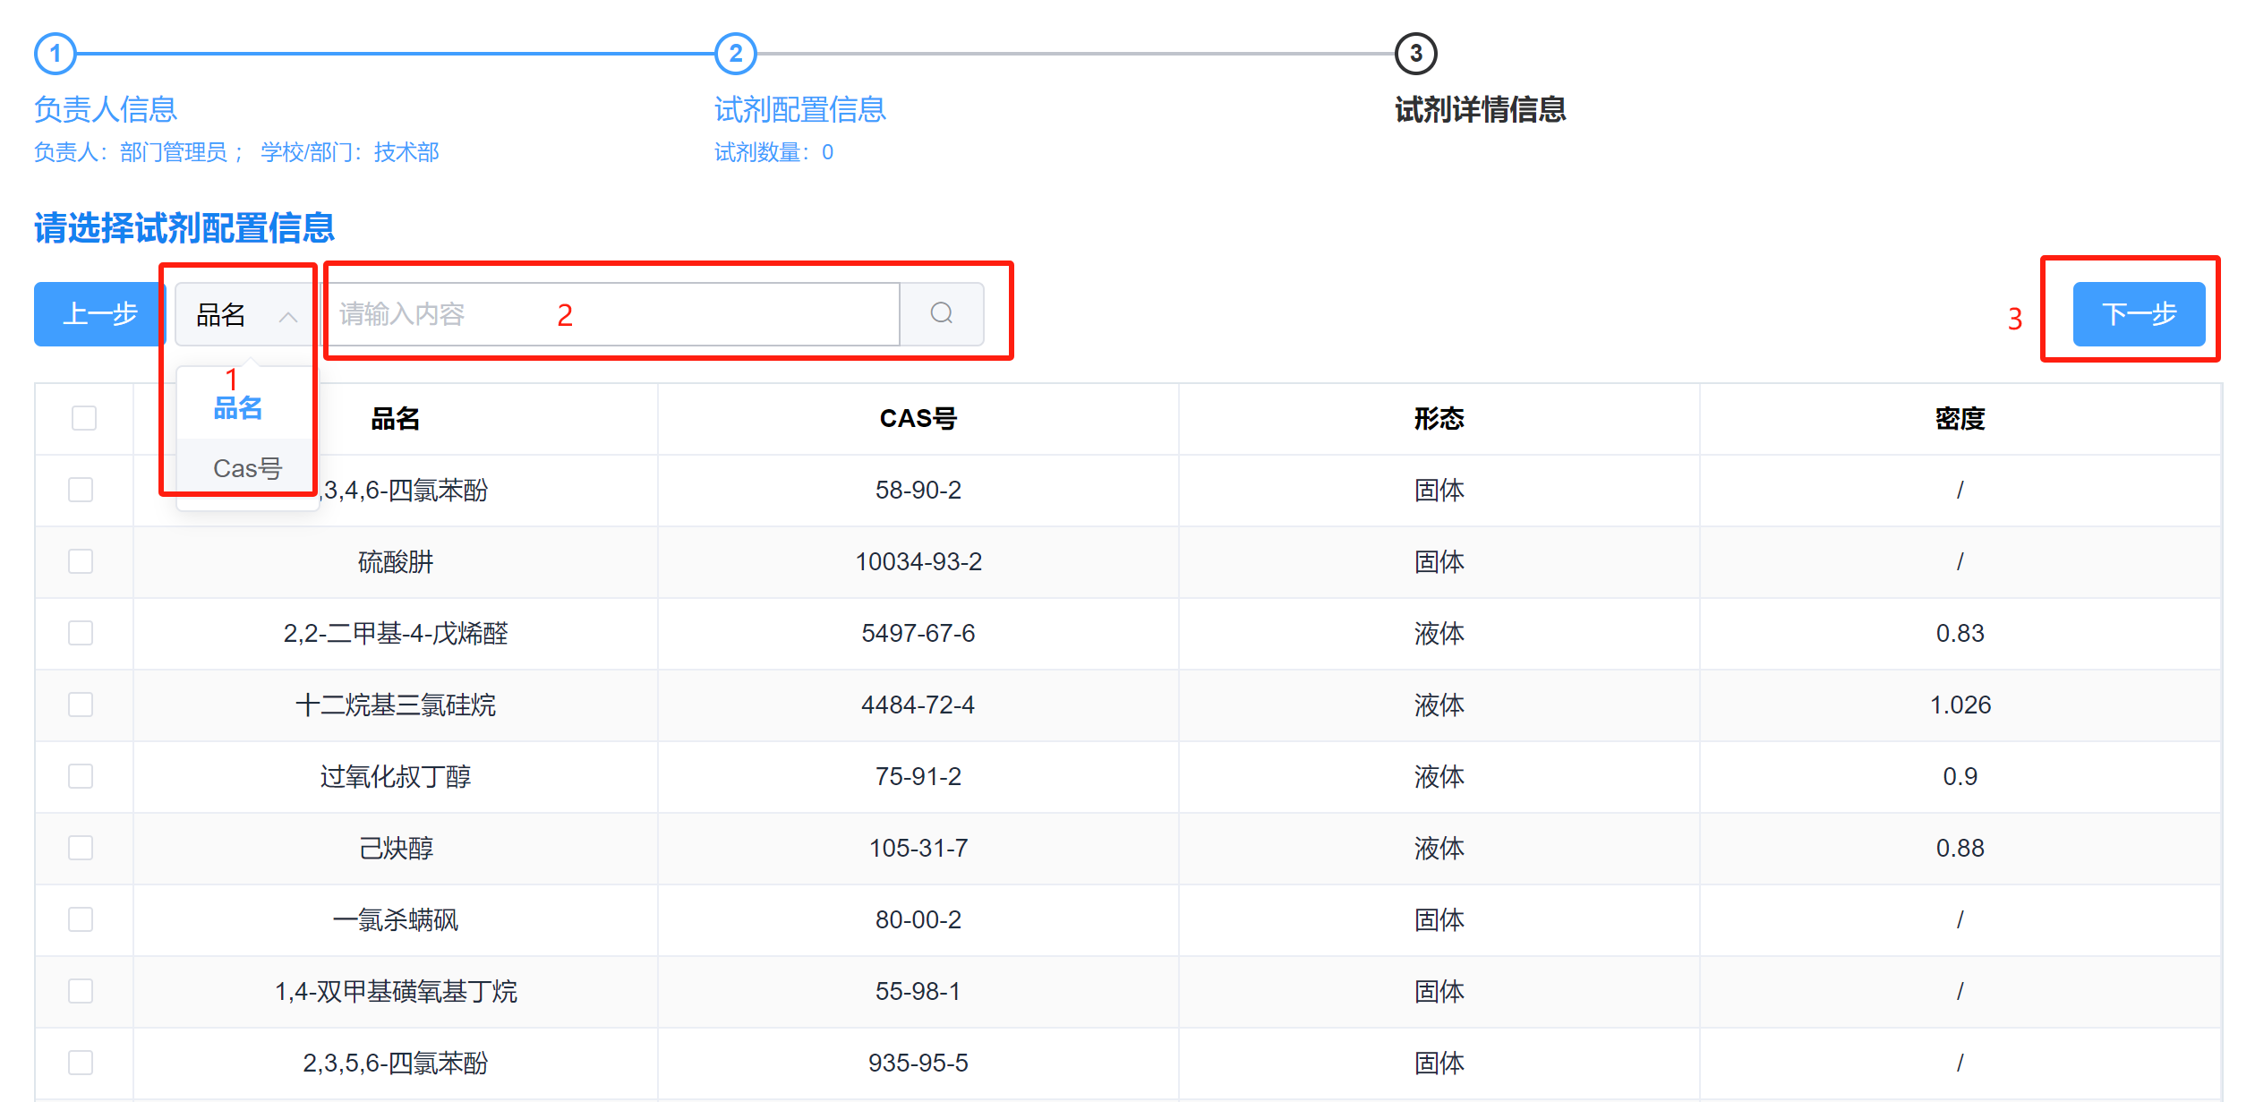Viewport: 2255px width, 1102px height.
Task: Click the 上一步 previous step button
Action: pos(99,313)
